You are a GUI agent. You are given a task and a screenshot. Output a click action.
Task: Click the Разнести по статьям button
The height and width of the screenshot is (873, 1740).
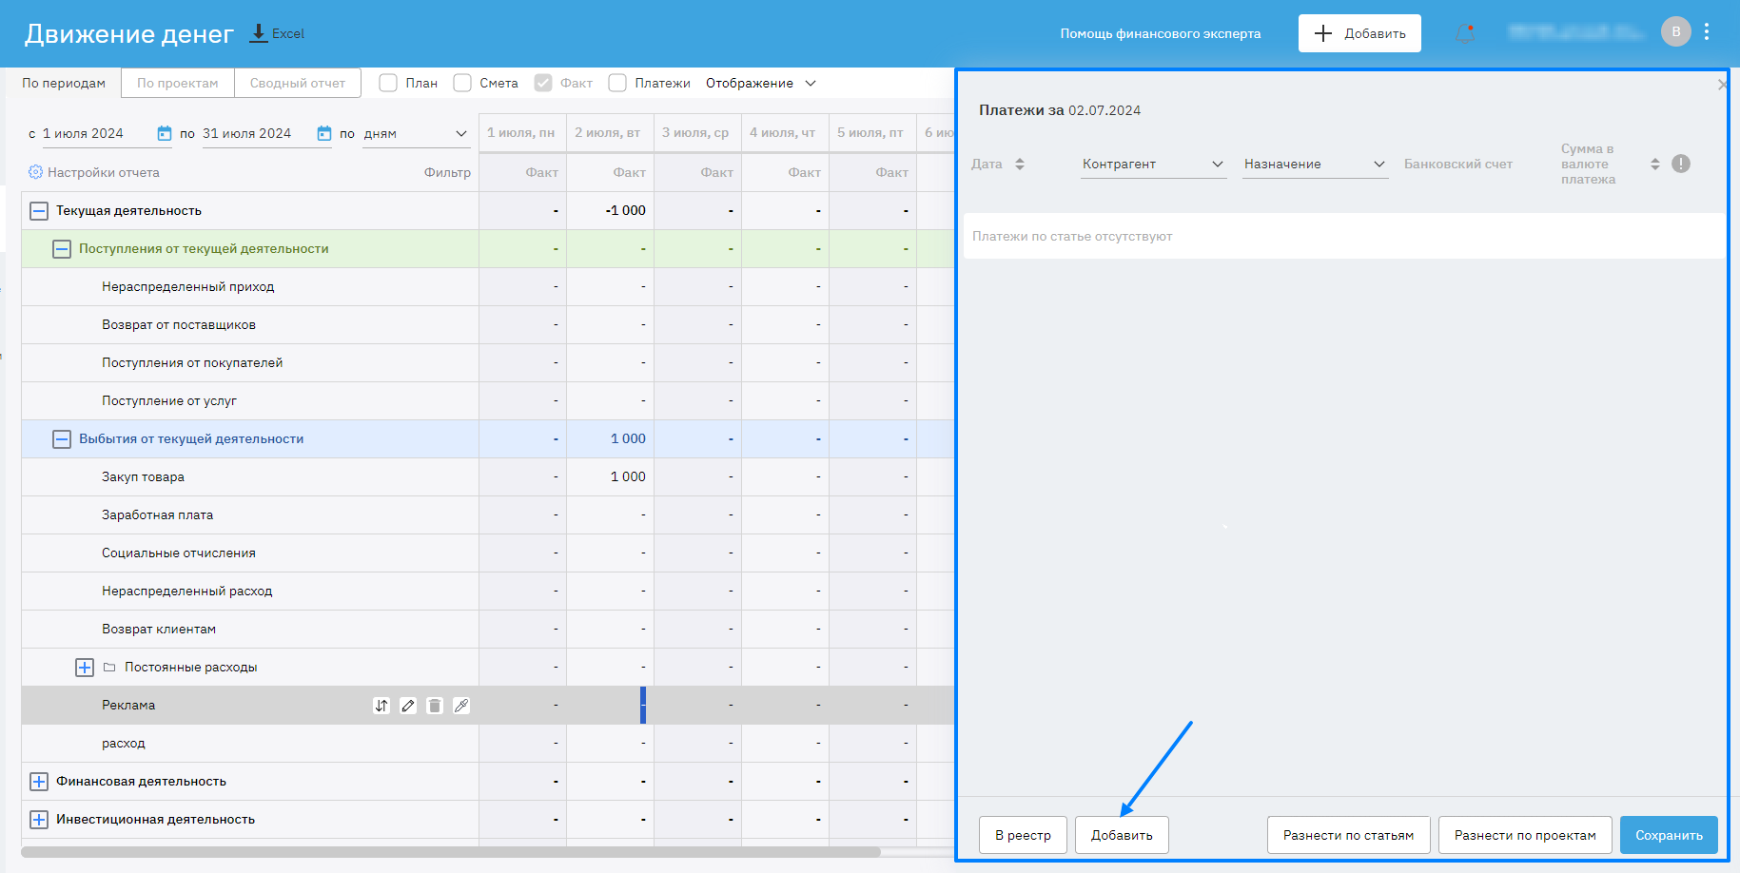1348,835
